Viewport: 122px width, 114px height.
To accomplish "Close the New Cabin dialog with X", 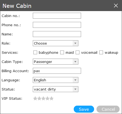I will point(116,6).
